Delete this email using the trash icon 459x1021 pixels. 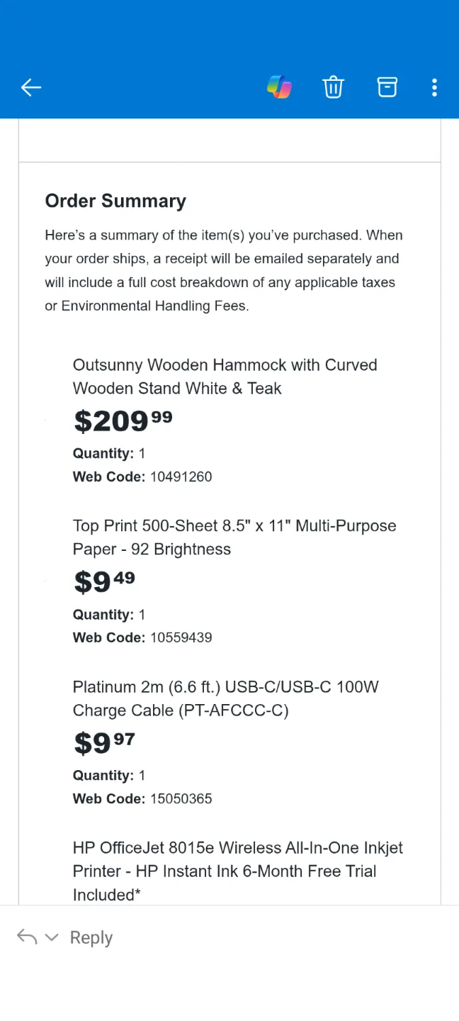[333, 87]
